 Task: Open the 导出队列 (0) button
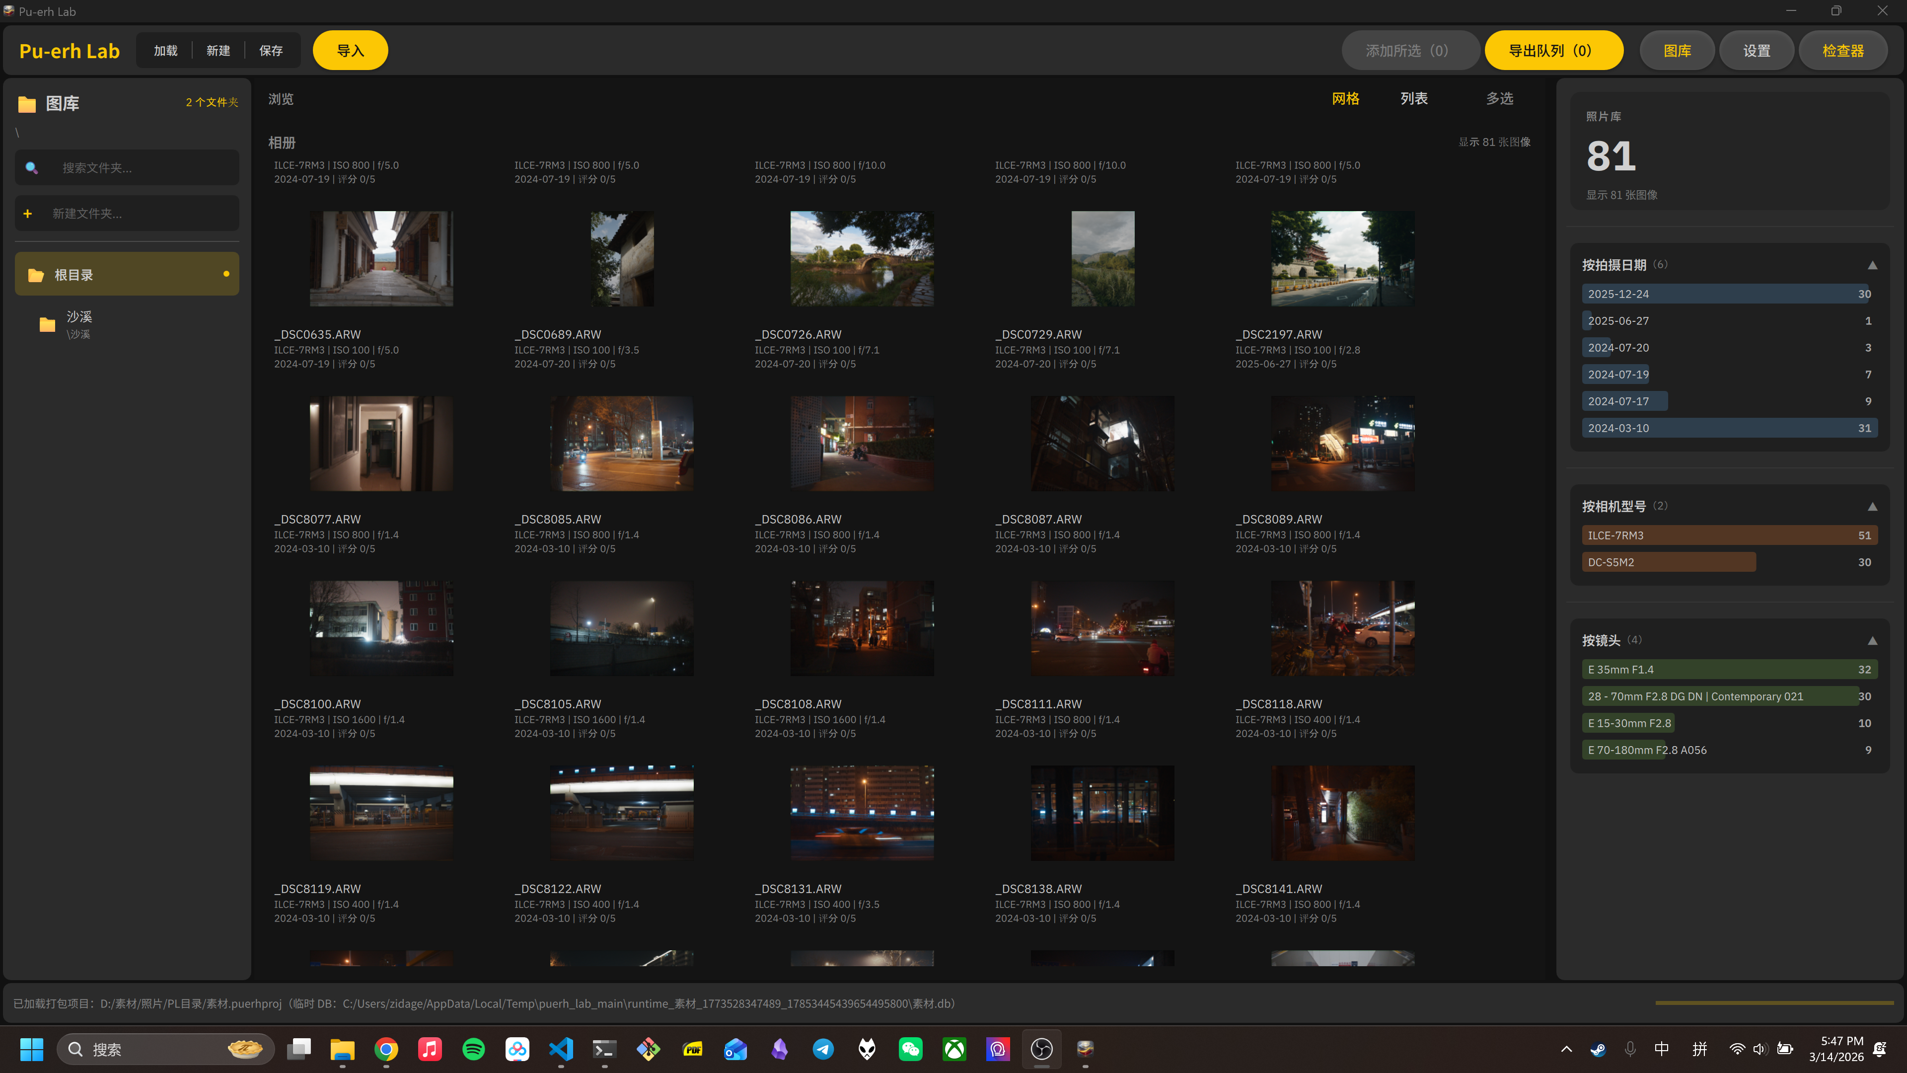1553,50
